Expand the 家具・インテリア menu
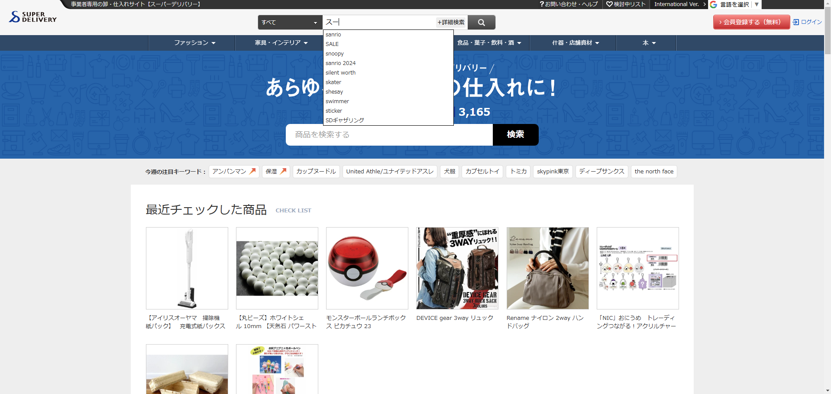This screenshot has height=394, width=831. [x=281, y=43]
